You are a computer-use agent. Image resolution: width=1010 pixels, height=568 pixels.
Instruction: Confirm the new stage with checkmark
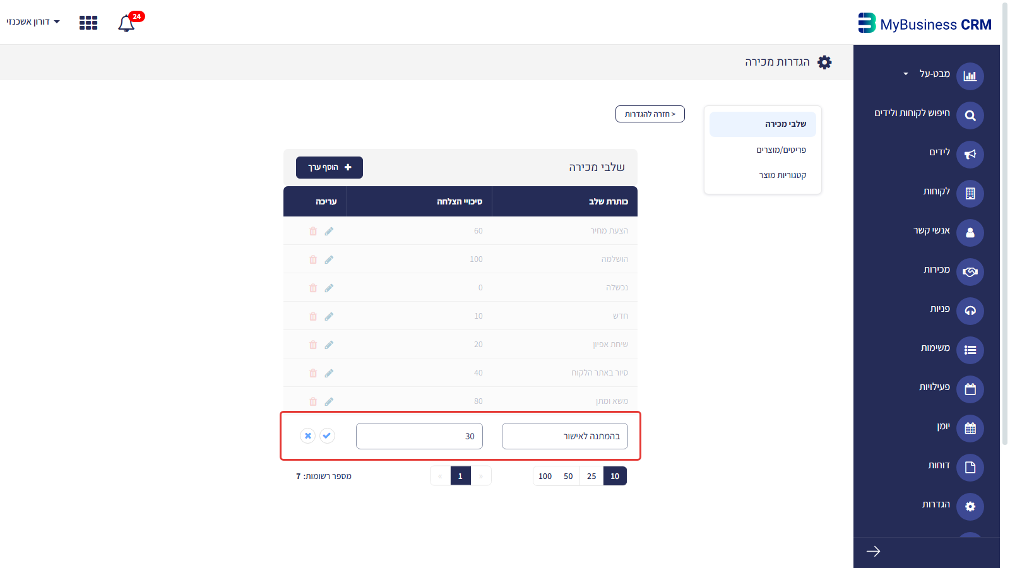[x=327, y=435]
